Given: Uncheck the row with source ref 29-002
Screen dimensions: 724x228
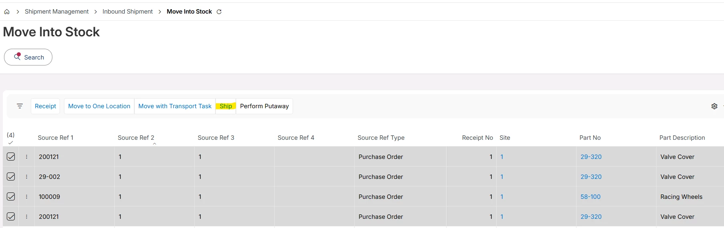Looking at the screenshot, I should point(11,176).
